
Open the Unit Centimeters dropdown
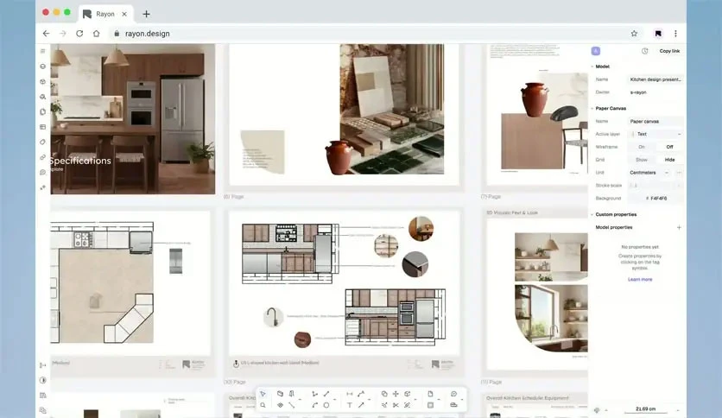(x=649, y=173)
